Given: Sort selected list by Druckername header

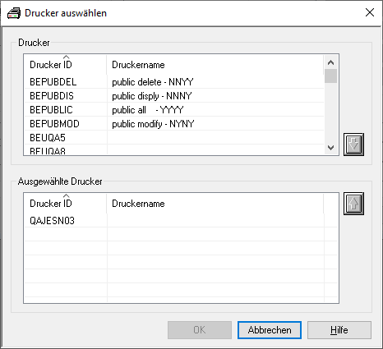Looking at the screenshot, I should (x=215, y=204).
